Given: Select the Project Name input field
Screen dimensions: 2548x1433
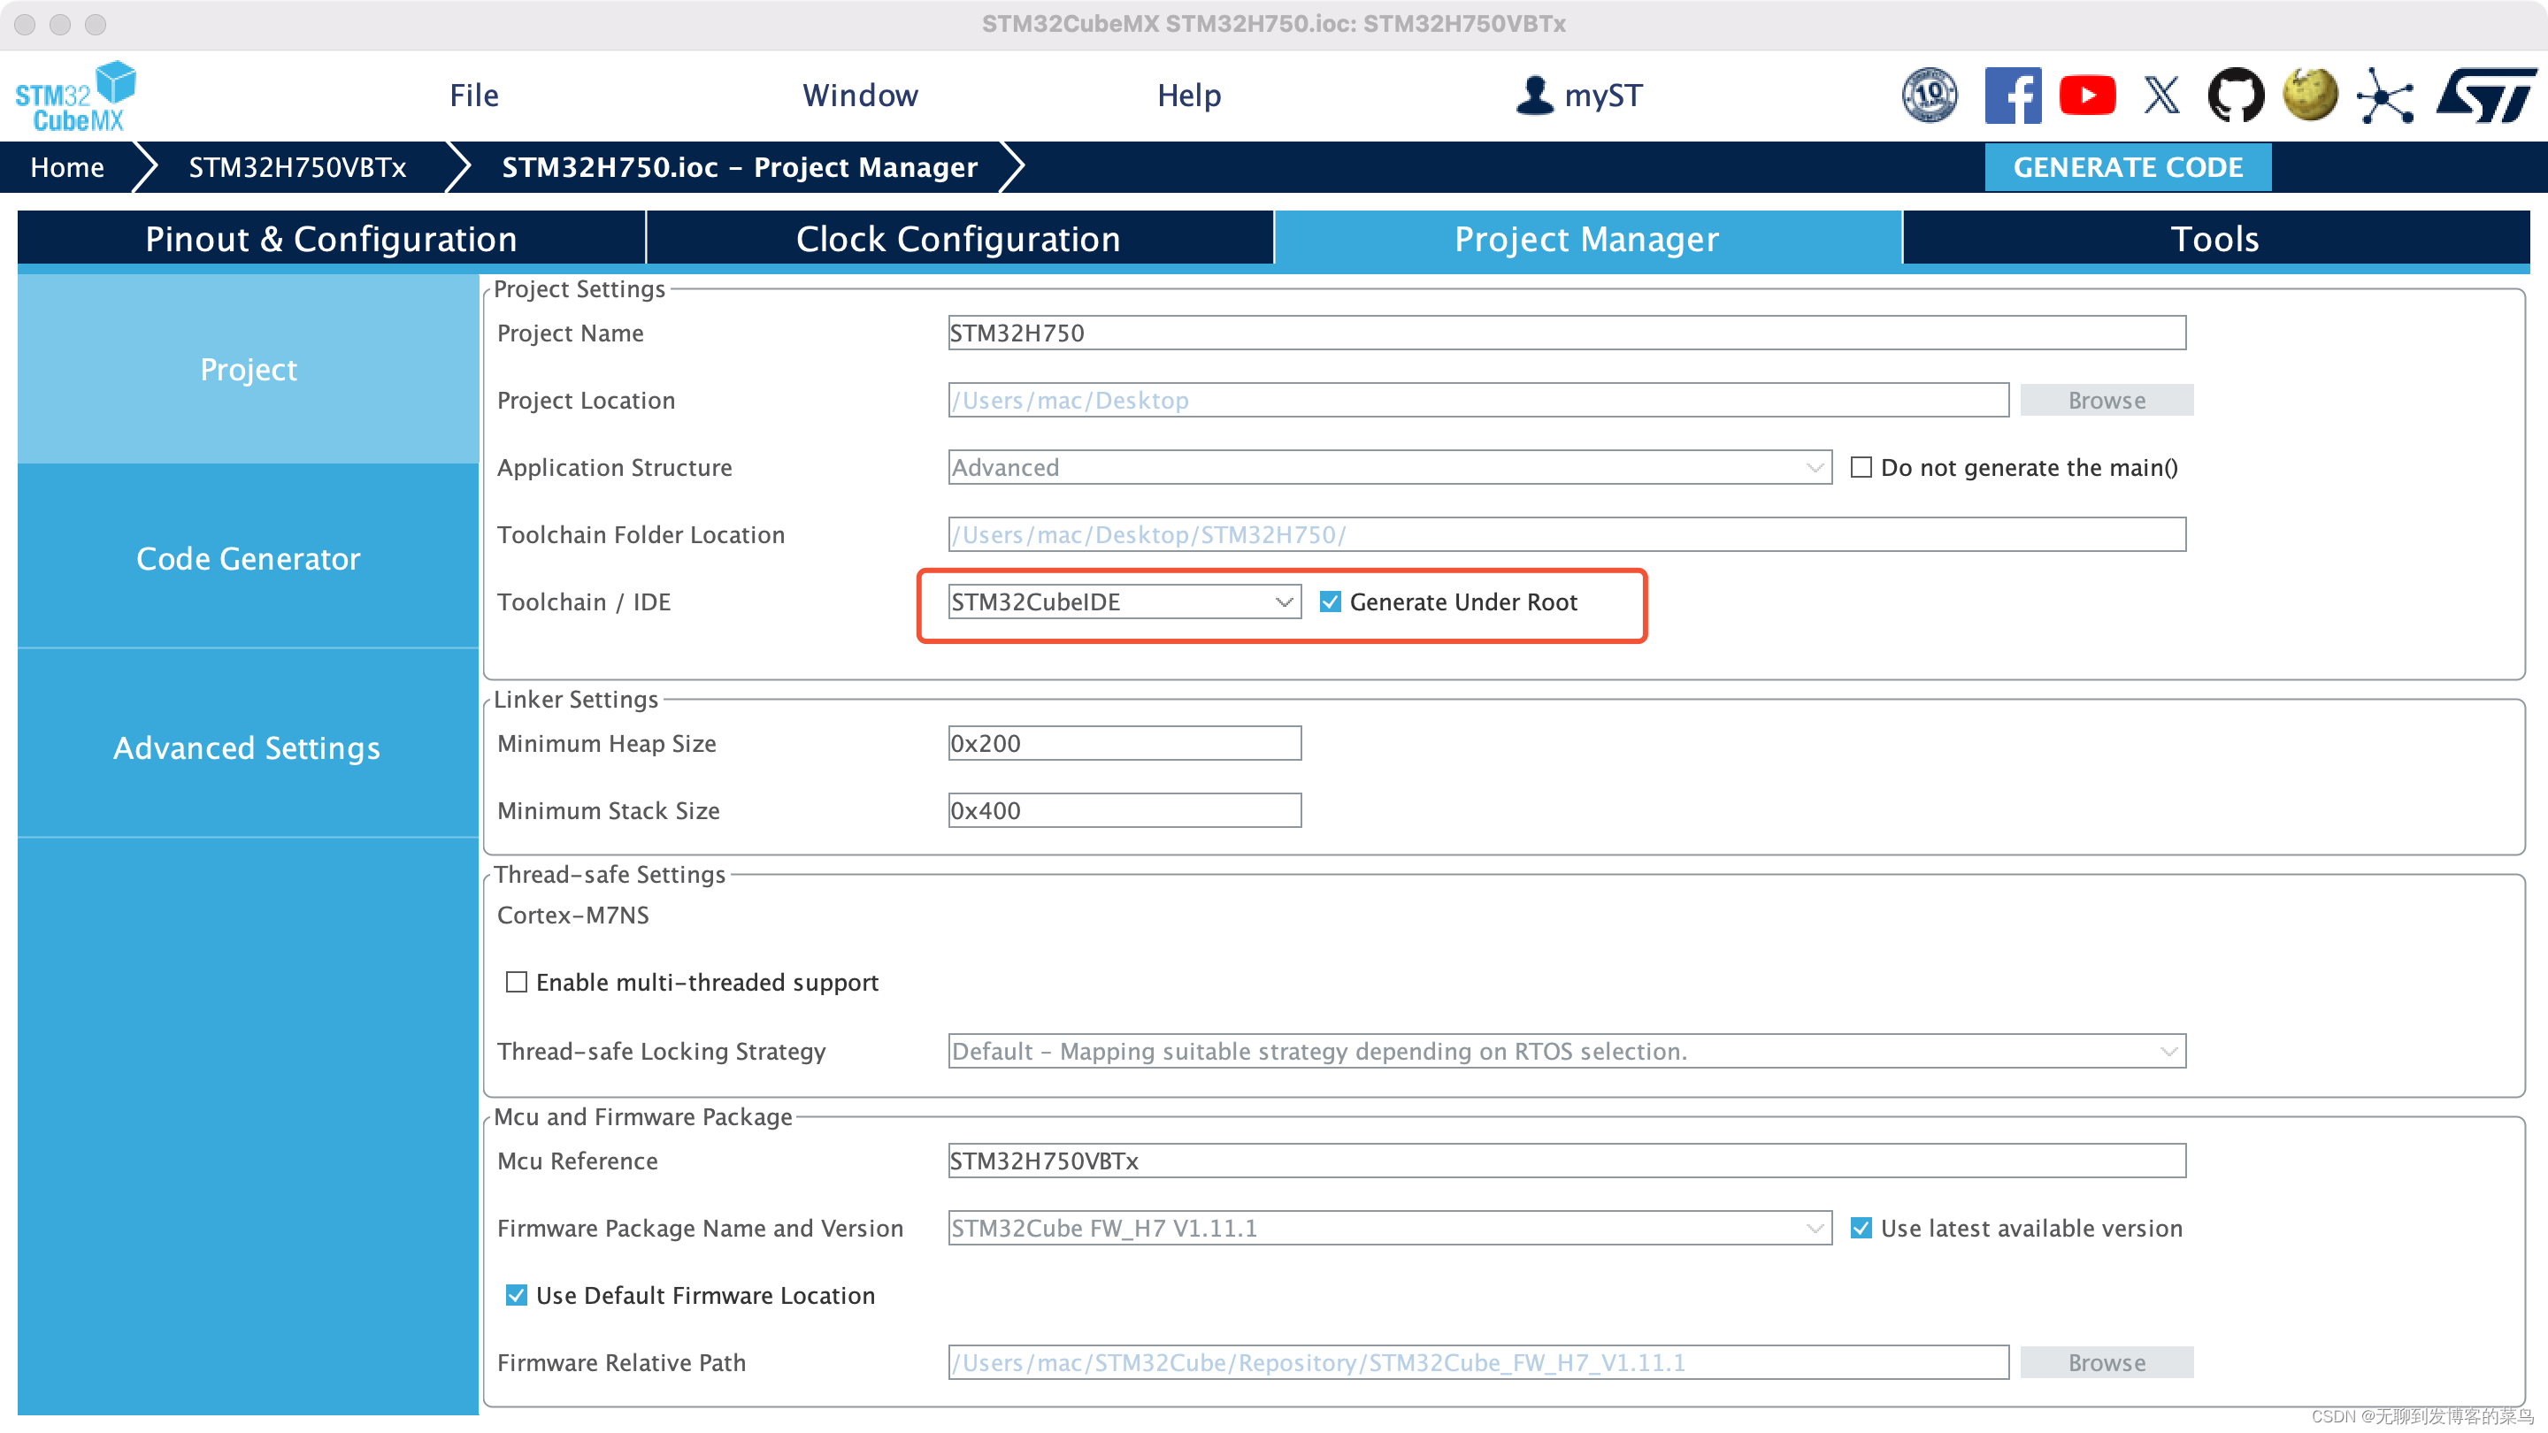Looking at the screenshot, I should point(1562,333).
